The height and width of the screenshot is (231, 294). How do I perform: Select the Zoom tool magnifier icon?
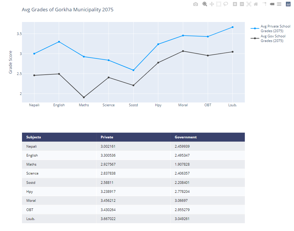pyautogui.click(x=205, y=4)
